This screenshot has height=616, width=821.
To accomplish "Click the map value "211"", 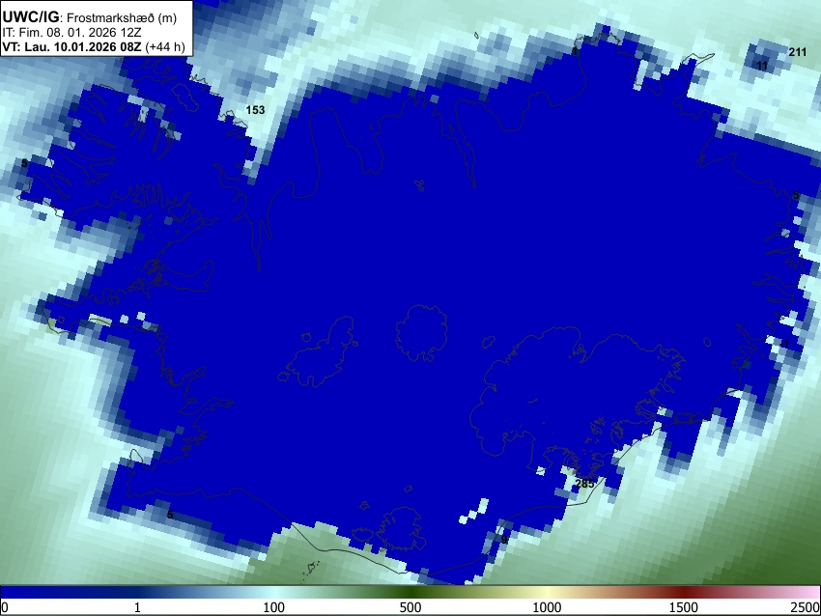I will click(798, 52).
